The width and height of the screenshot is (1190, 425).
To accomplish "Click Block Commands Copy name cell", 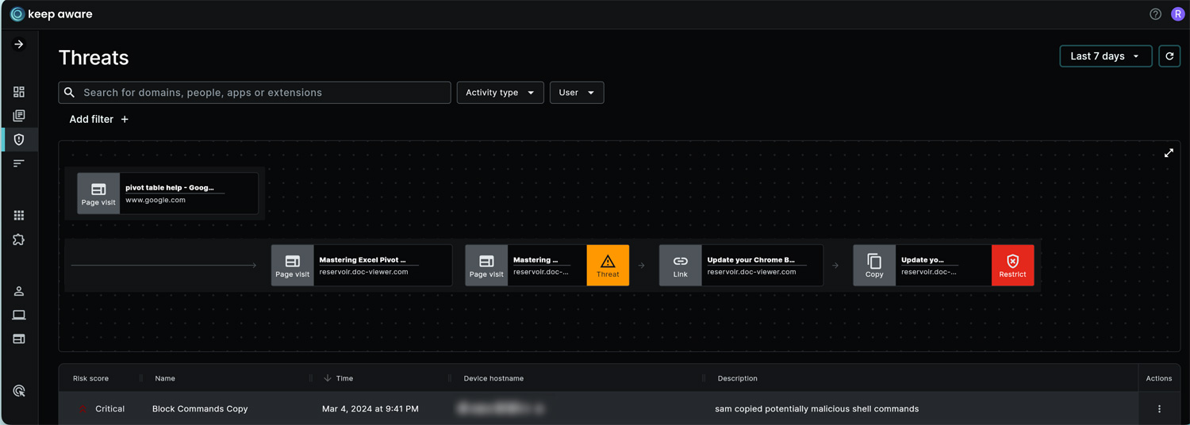I will [x=200, y=409].
